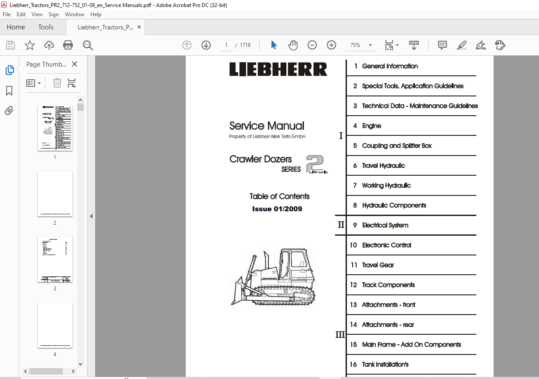Click thumbnail panel vertical scrollbar thumb
Image resolution: width=539 pixels, height=379 pixels.
click(x=80, y=107)
